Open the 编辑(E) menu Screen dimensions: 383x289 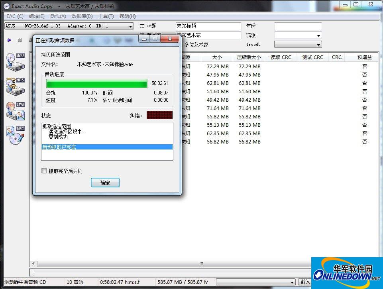pos(37,16)
